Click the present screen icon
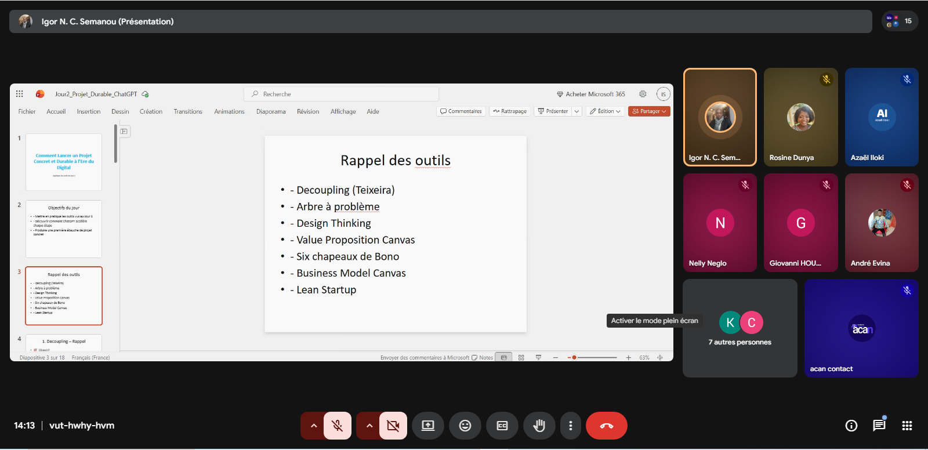 [427, 426]
